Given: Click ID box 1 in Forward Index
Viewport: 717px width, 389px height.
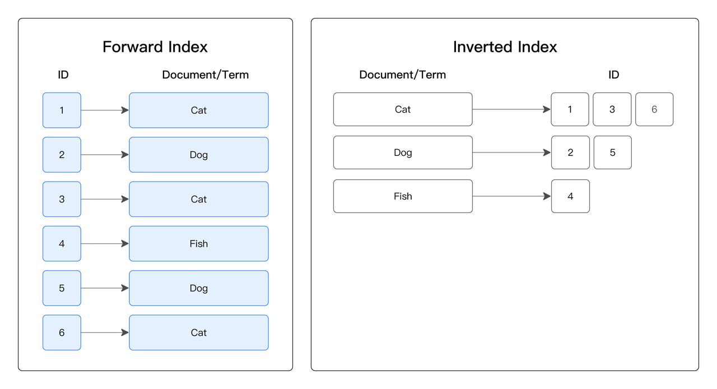Looking at the screenshot, I should coord(62,110).
